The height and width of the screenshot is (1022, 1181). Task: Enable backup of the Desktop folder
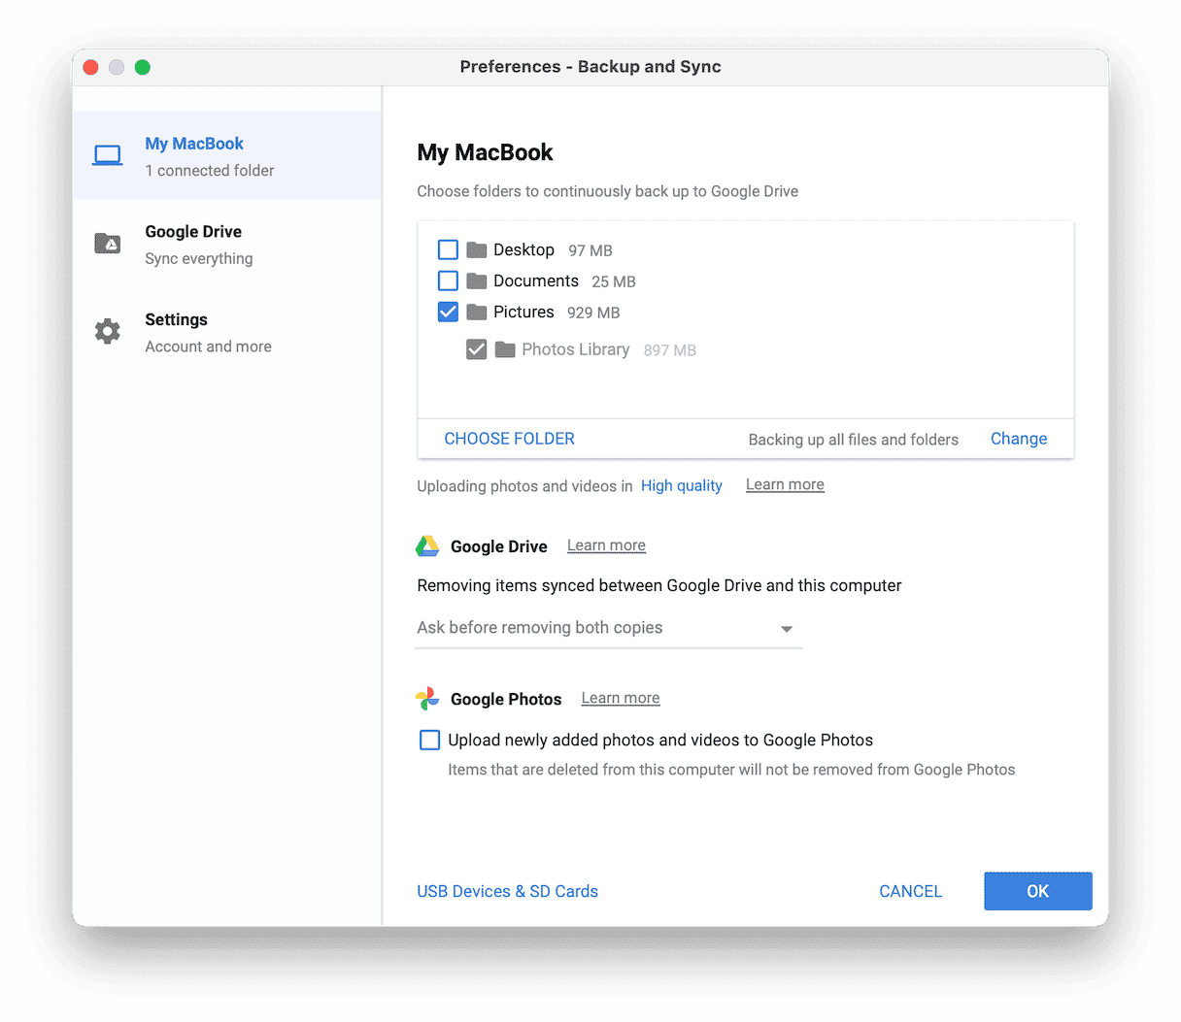448,250
